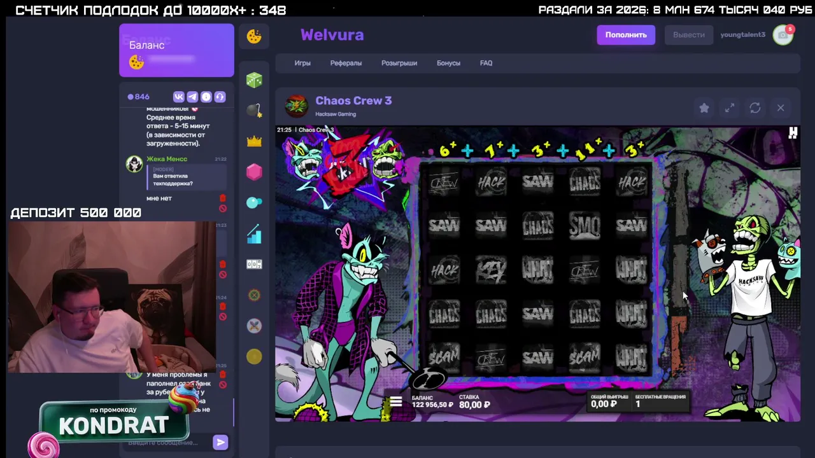Open the teal bubbles game
Image resolution: width=815 pixels, height=458 pixels.
click(254, 203)
